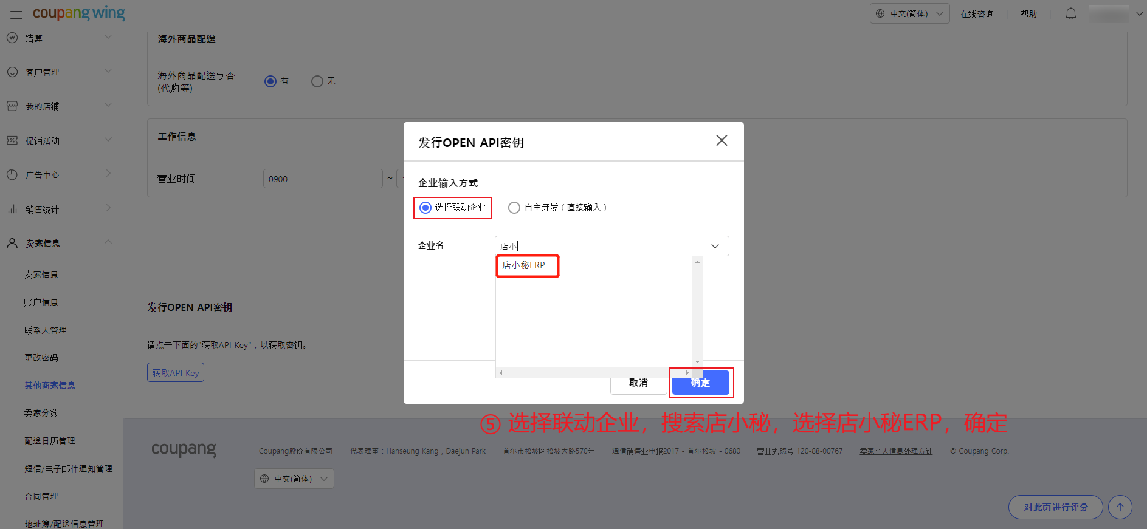
Task: Open 帮助 link
Action: pos(1029,14)
